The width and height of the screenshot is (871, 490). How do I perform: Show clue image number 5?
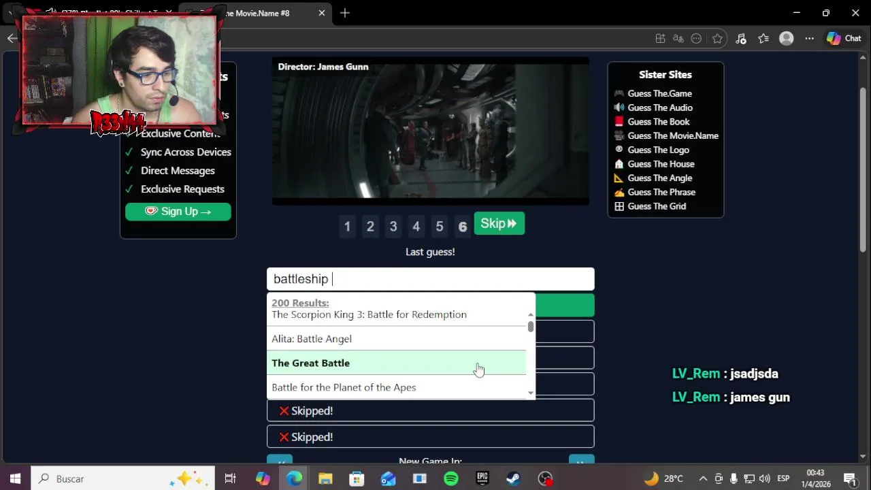[440, 227]
